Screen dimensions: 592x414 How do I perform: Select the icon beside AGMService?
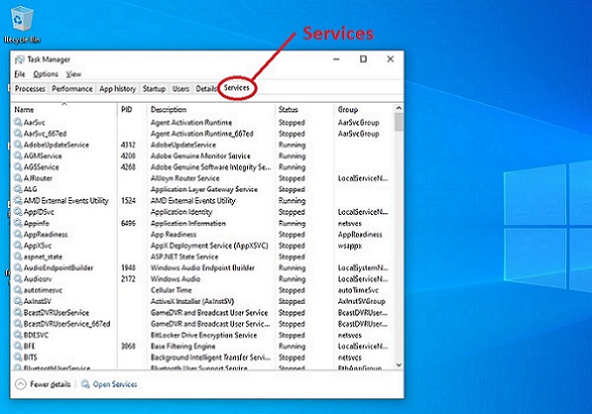(x=17, y=156)
